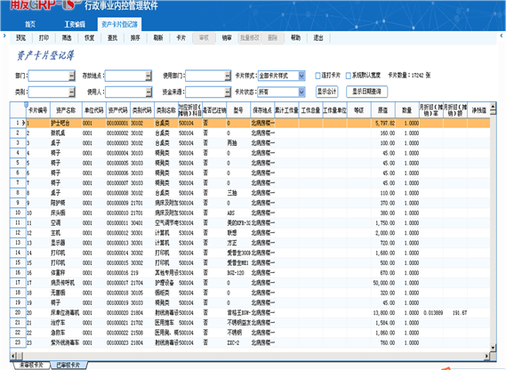Click the 预览 preview toolbar button

(20, 38)
